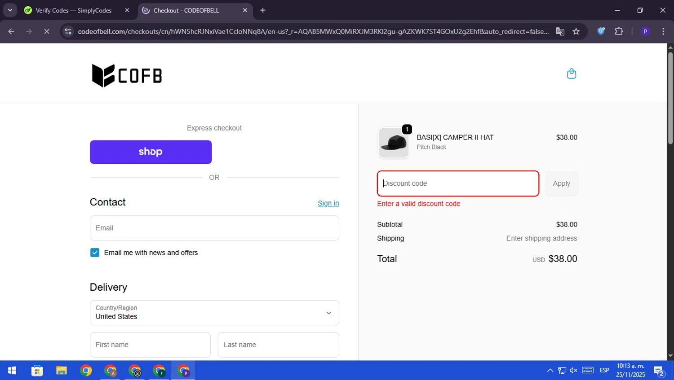Translate this page icon
The width and height of the screenshot is (674, 380).
pos(560,31)
